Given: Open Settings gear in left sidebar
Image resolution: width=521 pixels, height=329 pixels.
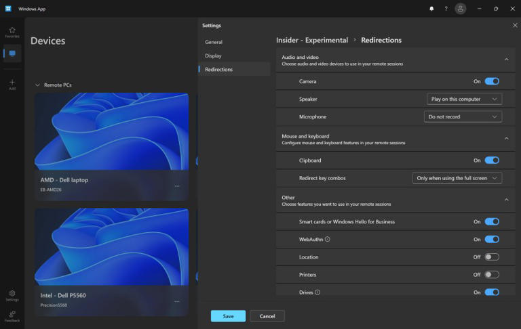Looking at the screenshot, I should tap(12, 295).
